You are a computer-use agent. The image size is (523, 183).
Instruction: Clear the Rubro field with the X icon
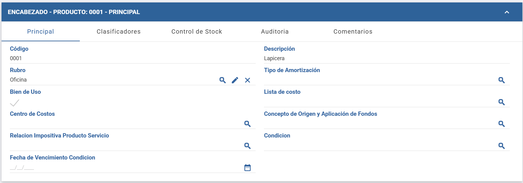[247, 80]
